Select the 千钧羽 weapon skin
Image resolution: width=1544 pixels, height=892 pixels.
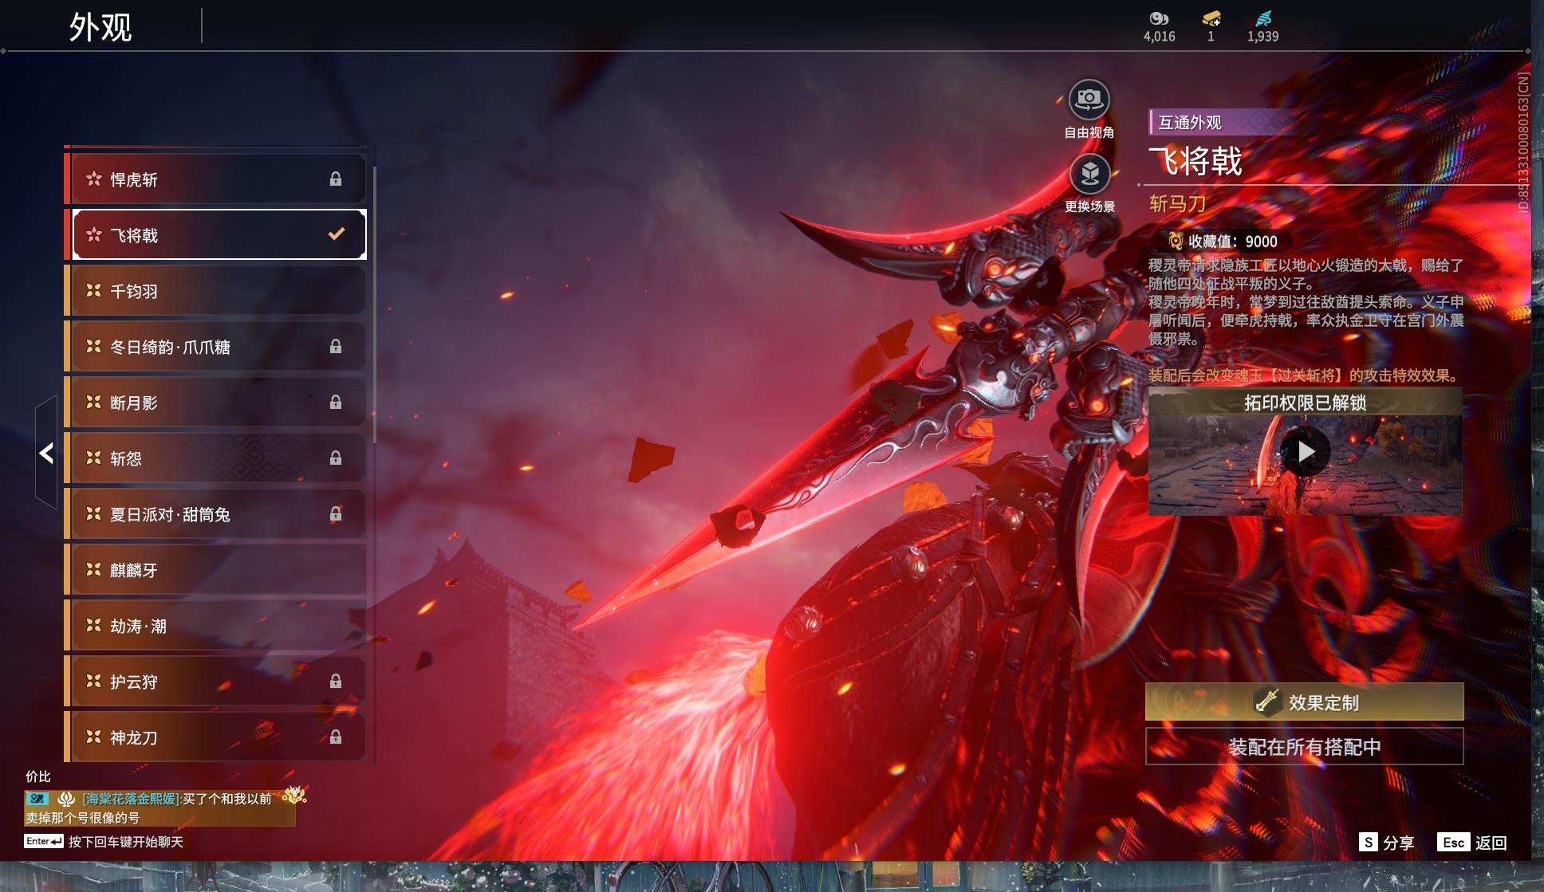[x=215, y=291]
